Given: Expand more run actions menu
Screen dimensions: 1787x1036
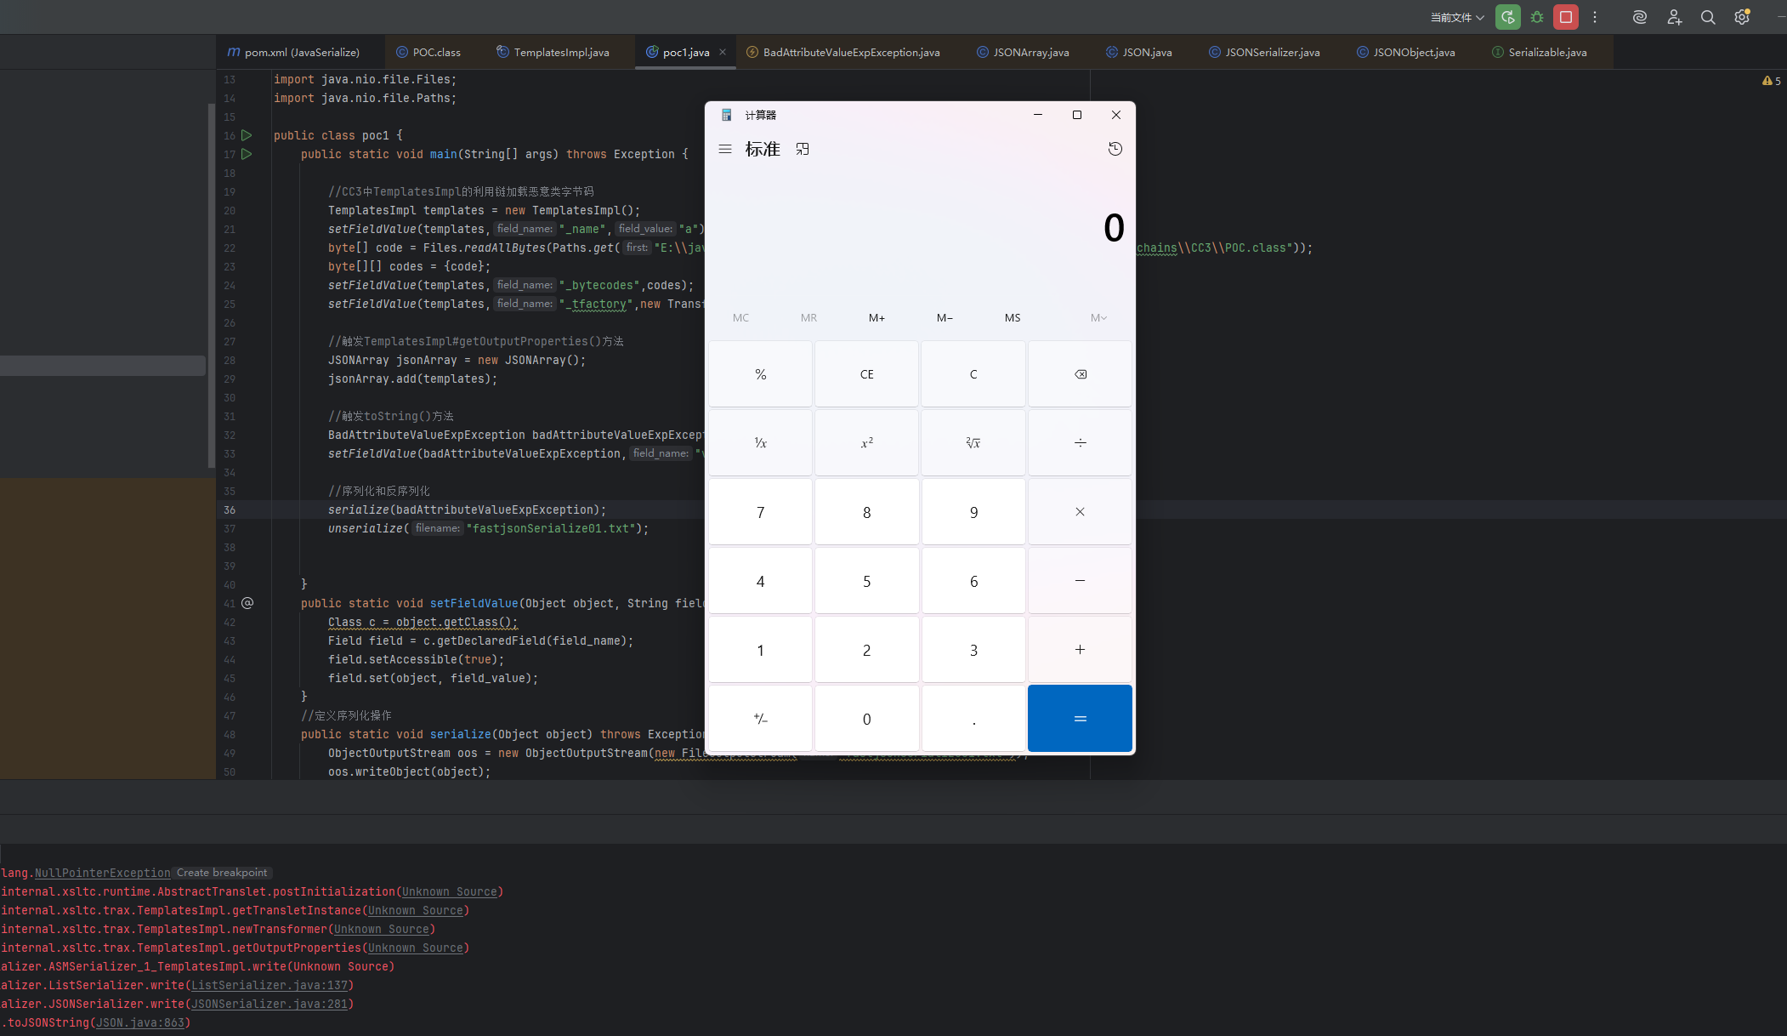Looking at the screenshot, I should (x=1595, y=17).
